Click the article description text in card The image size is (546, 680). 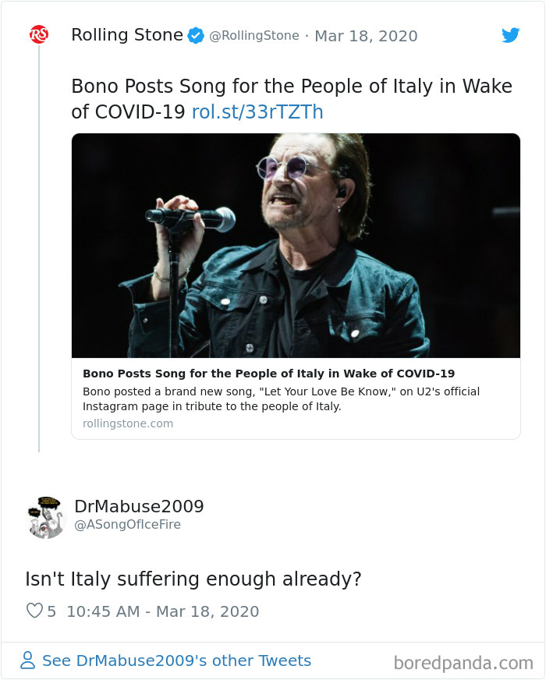point(281,398)
